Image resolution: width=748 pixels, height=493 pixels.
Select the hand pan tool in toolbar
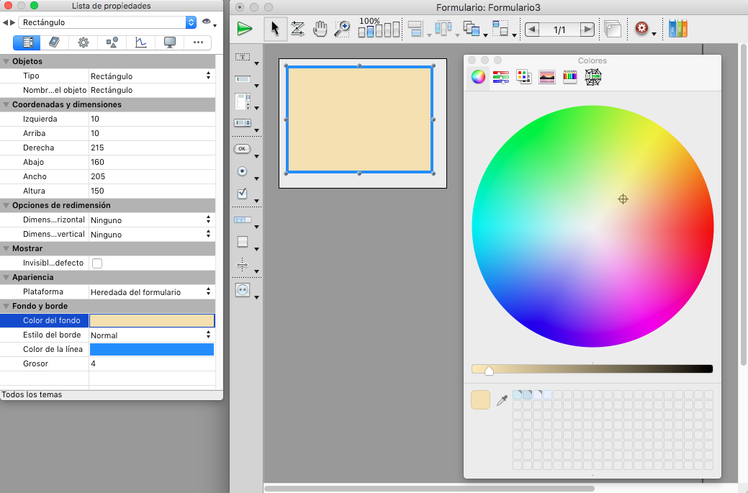320,29
